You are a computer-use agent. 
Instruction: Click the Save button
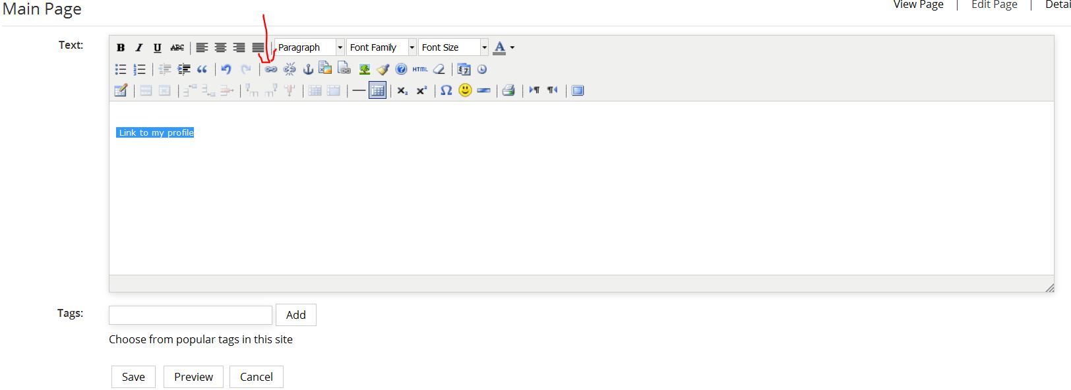(x=133, y=377)
